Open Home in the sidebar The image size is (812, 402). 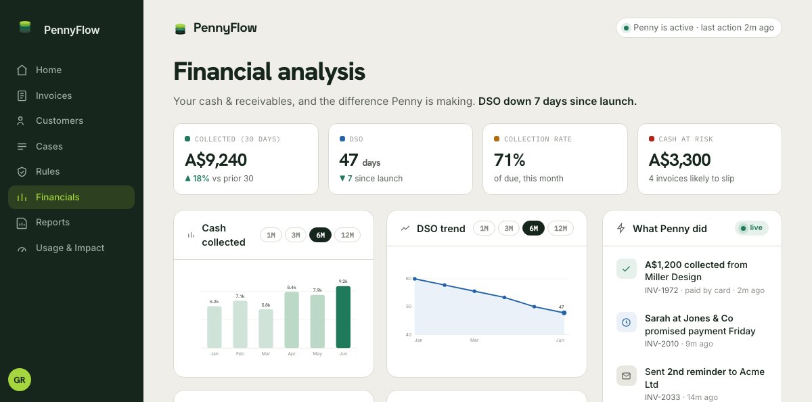point(71,70)
